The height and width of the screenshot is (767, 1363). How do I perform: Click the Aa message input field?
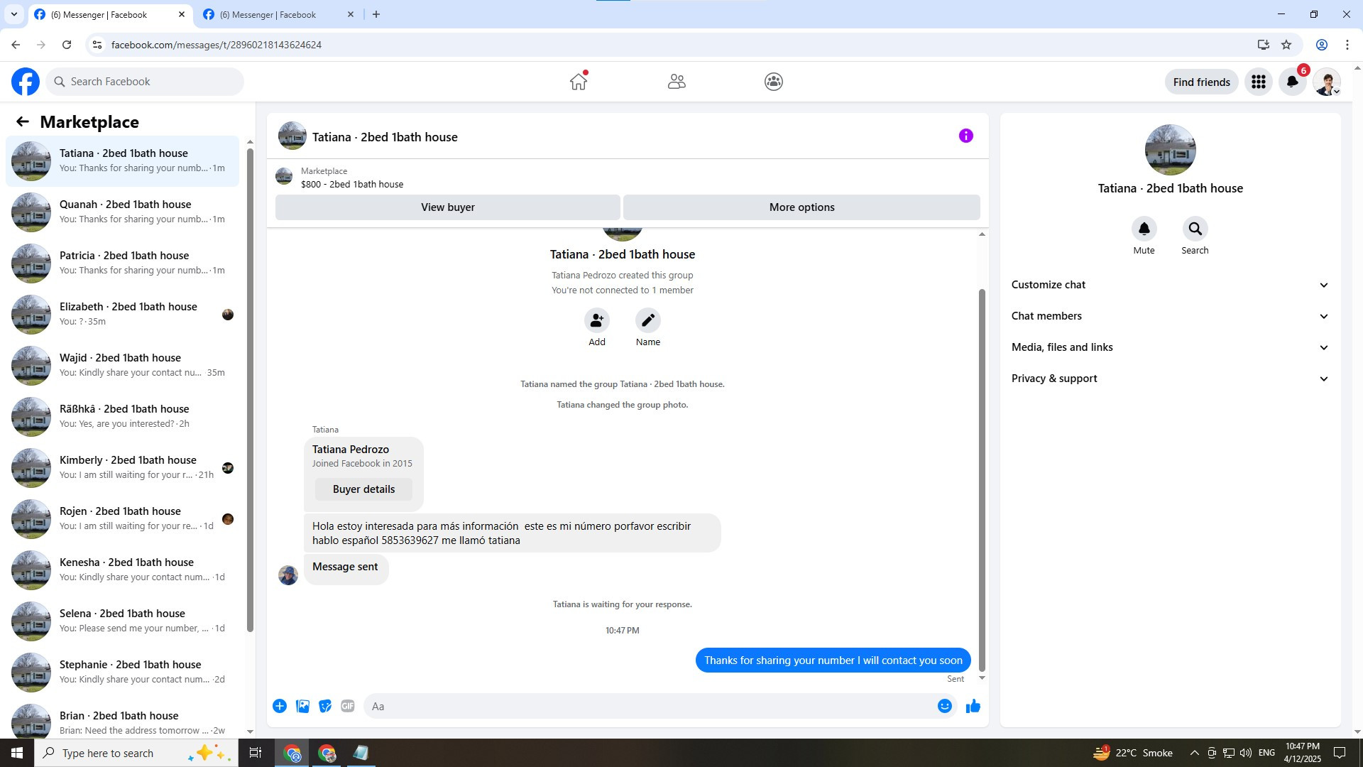(x=650, y=706)
